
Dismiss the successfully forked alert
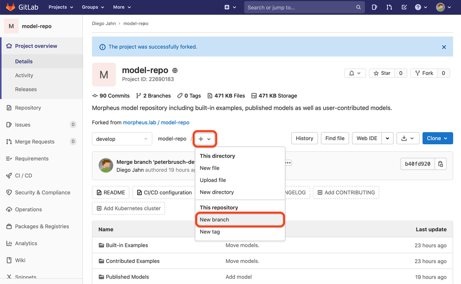(x=444, y=47)
